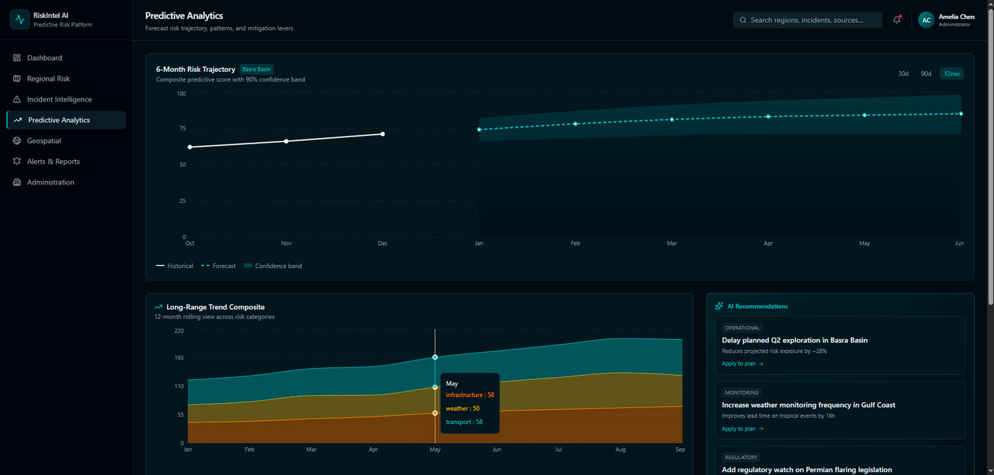This screenshot has width=994, height=475.
Task: Select the 12mo range button
Action: 951,74
